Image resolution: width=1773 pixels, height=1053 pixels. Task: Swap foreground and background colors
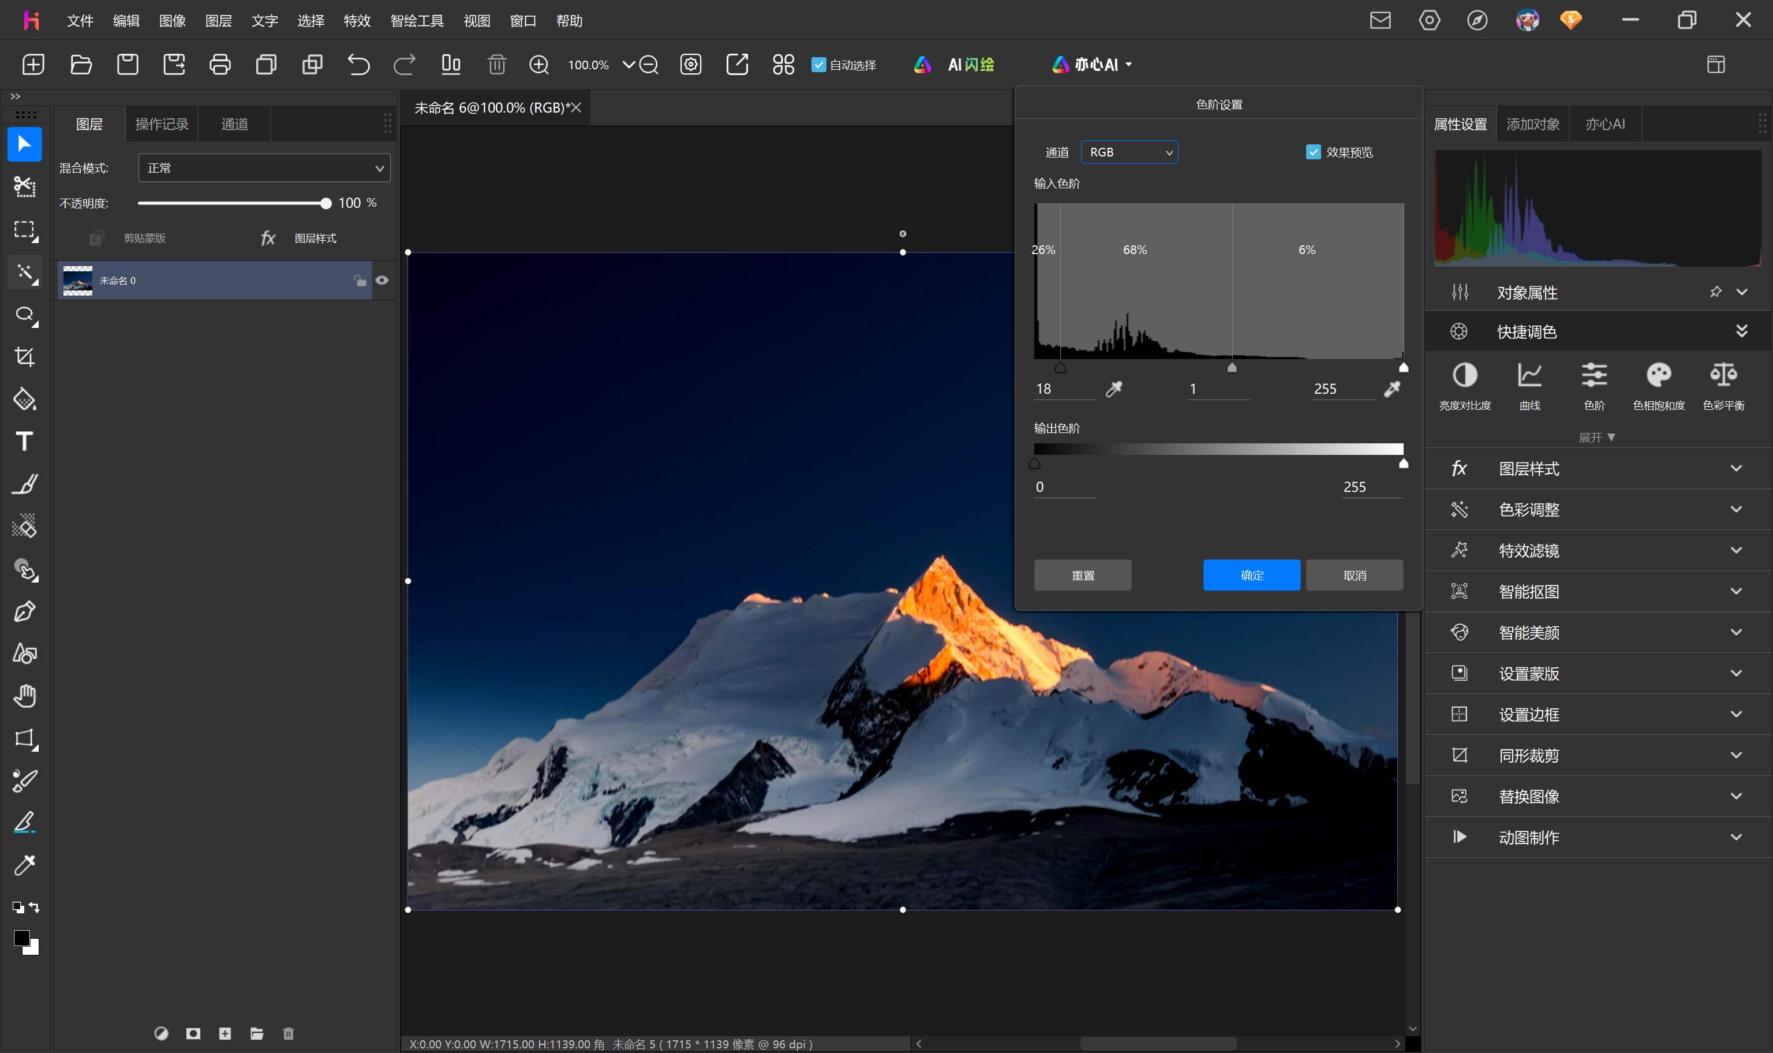(x=35, y=908)
